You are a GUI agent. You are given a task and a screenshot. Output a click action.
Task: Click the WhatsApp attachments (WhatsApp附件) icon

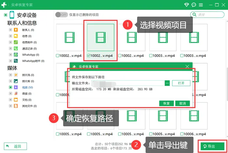16,61
